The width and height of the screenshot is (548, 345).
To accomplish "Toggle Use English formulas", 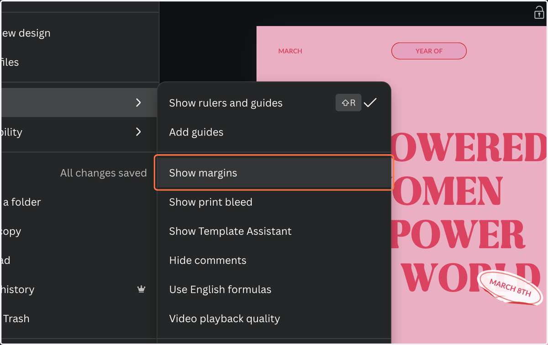I will 274,289.
